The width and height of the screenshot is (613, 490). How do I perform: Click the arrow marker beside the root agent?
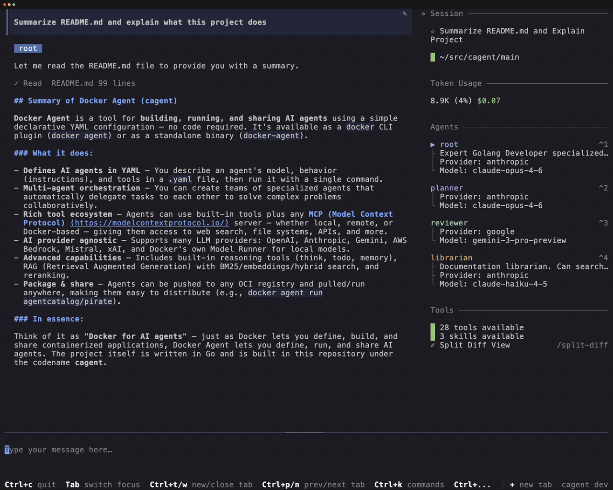click(433, 145)
